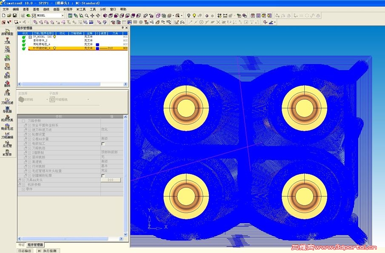Open the 分析 menu
Screen dimensions: 385x253
point(103,9)
